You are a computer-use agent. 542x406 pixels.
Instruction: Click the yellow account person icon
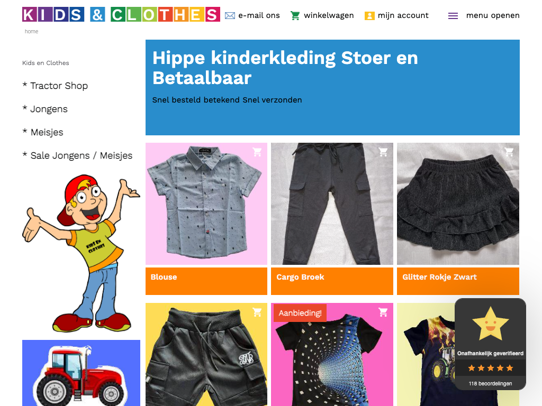pyautogui.click(x=369, y=16)
